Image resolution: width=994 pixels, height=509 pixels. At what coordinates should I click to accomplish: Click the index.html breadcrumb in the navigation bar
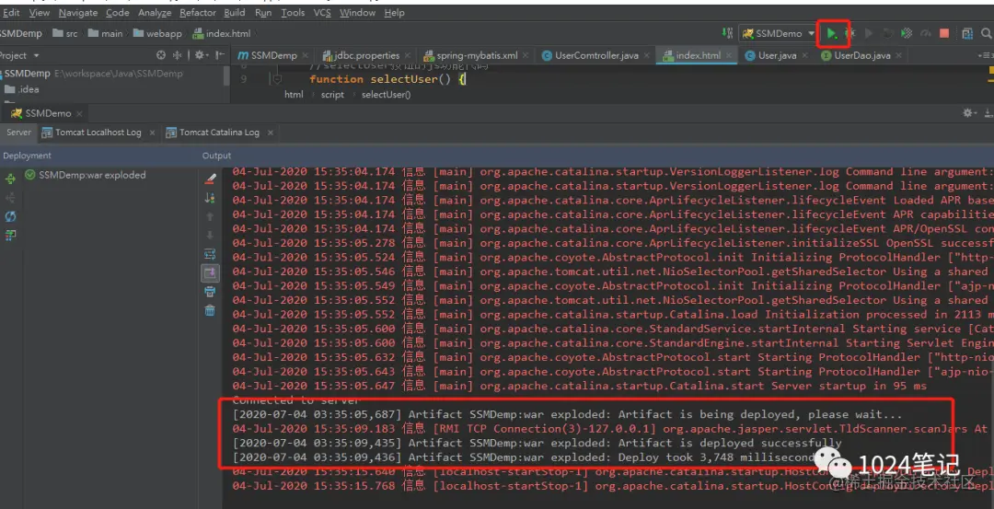click(222, 33)
